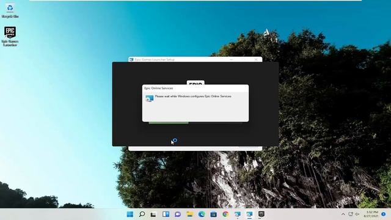Image resolution: width=391 pixels, height=220 pixels.
Task: Open the Chat app on the taskbar
Action: (178, 215)
